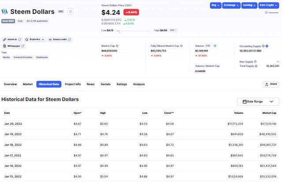Show Circulating Supply info icon

(263, 46)
